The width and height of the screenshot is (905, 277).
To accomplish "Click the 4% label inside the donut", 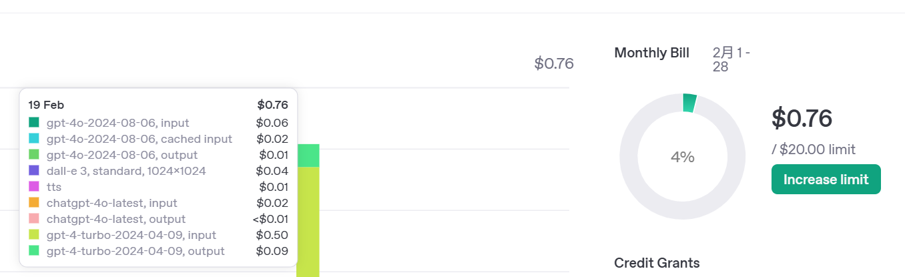I will pyautogui.click(x=683, y=158).
